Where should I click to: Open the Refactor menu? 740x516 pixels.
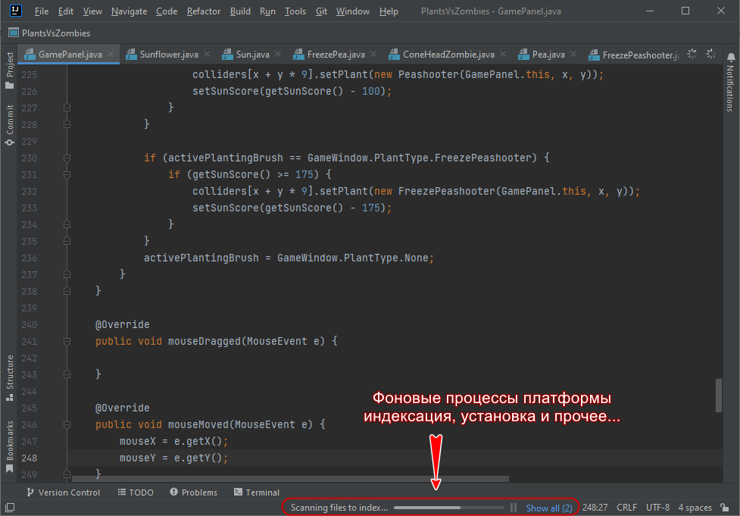(x=204, y=11)
